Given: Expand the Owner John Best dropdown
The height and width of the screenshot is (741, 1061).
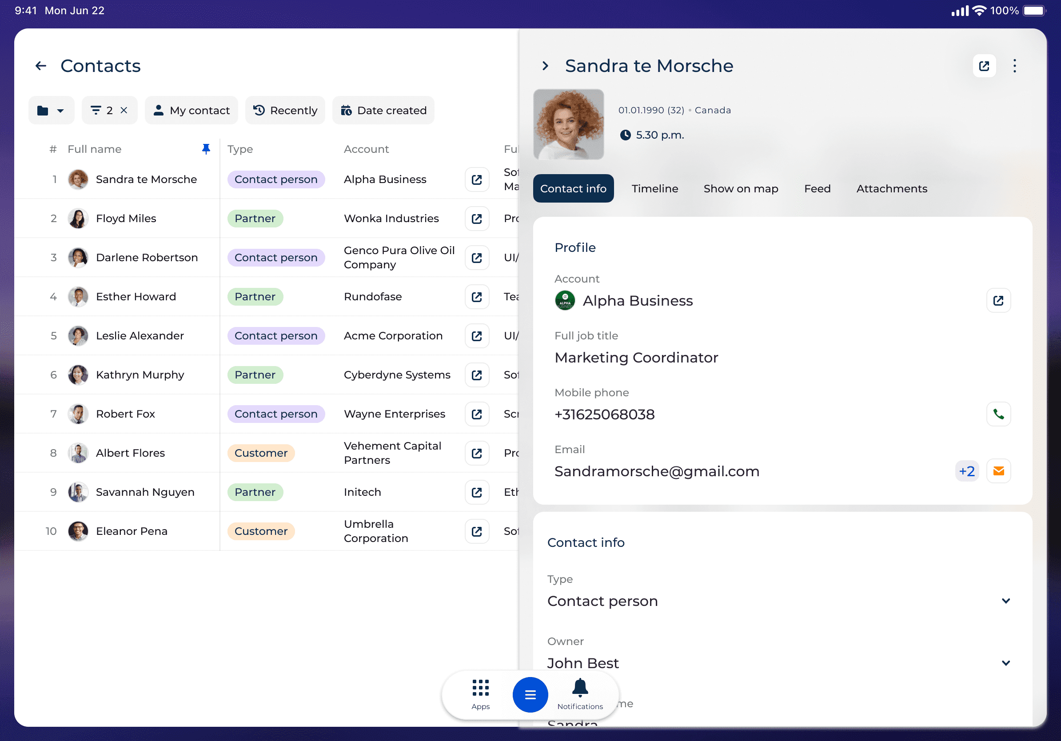Looking at the screenshot, I should (1005, 663).
